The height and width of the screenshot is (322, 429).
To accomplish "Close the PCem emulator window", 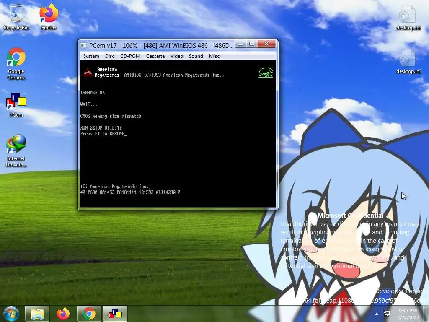I will 266,44.
